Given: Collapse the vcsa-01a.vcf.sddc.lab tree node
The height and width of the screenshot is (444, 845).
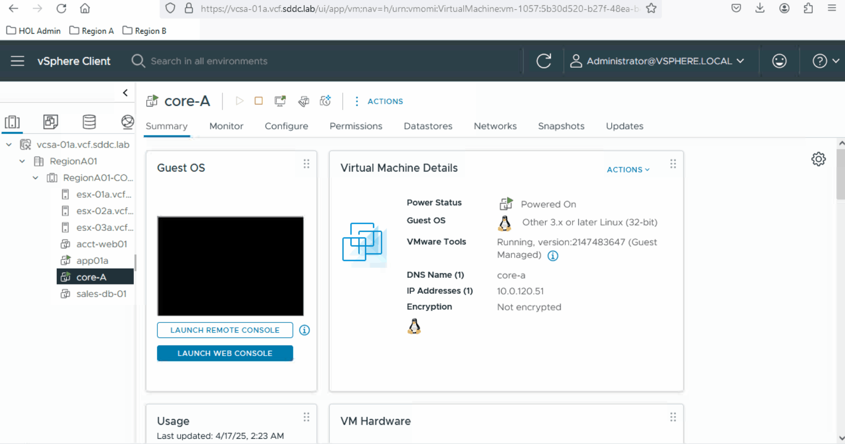Looking at the screenshot, I should coord(8,144).
